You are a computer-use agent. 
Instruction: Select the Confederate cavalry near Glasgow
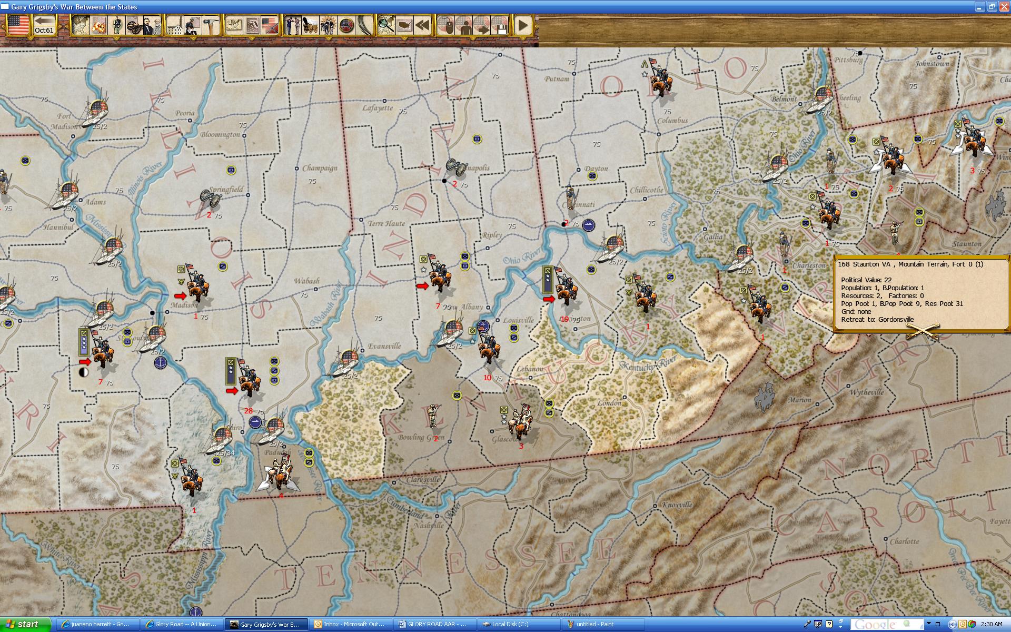click(x=521, y=422)
